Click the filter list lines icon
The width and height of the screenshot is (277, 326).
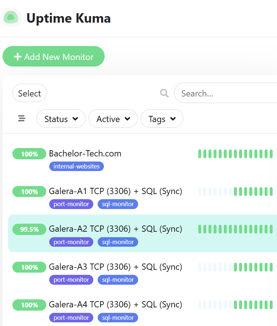[x=22, y=118]
